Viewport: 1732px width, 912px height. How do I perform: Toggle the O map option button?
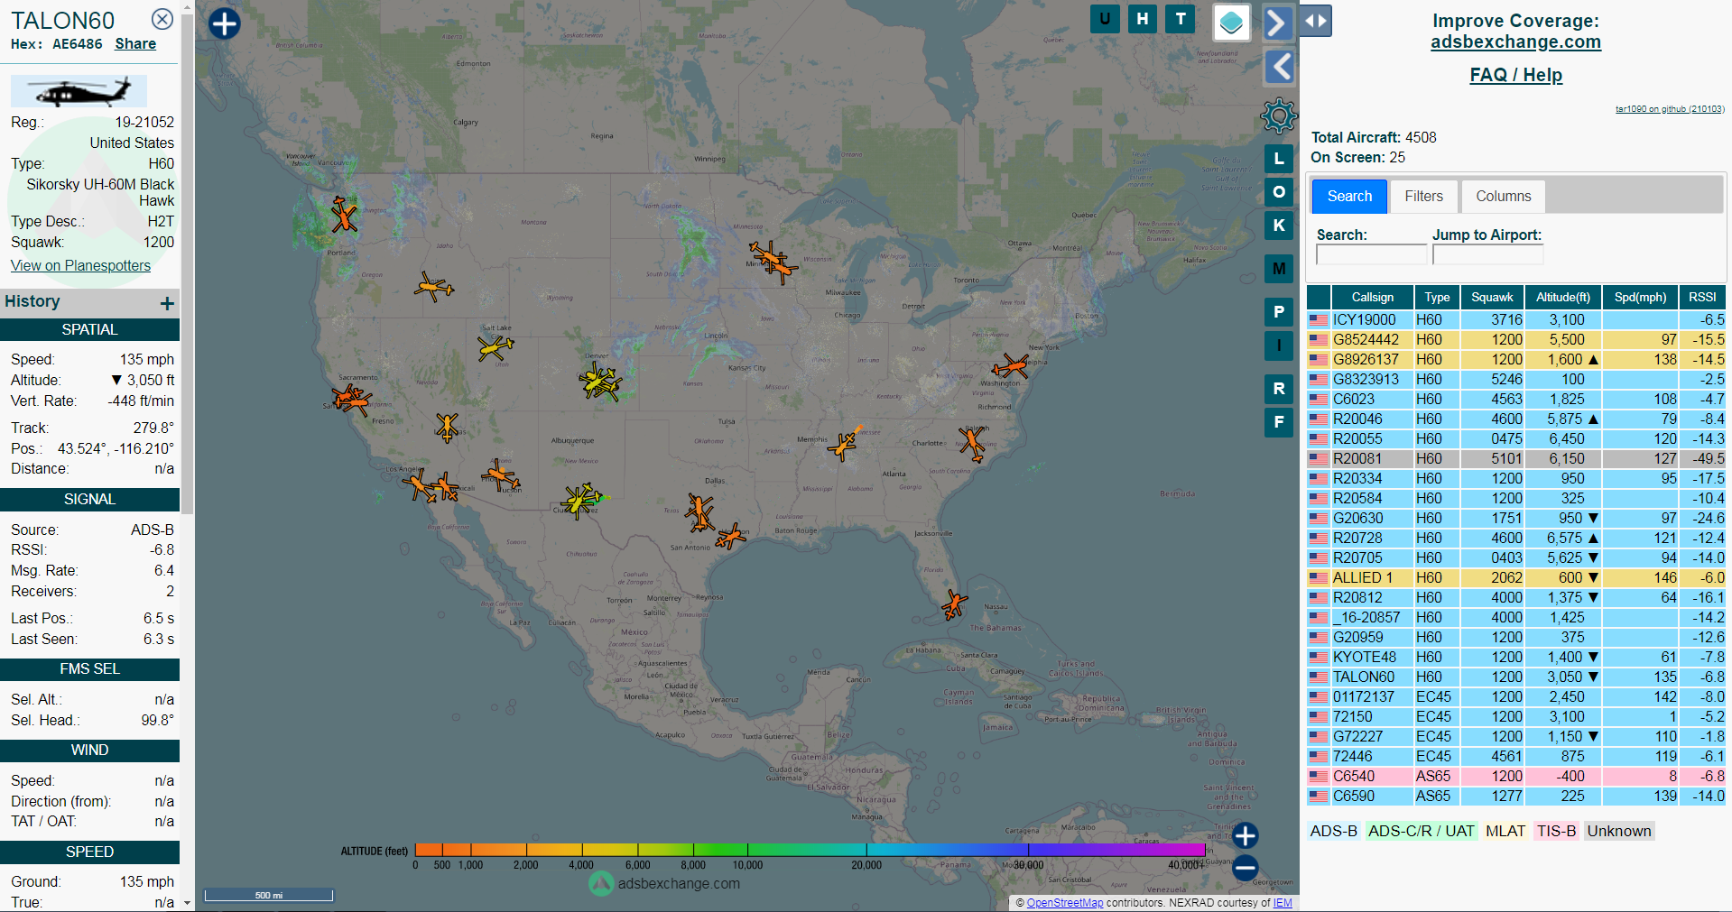(x=1279, y=192)
